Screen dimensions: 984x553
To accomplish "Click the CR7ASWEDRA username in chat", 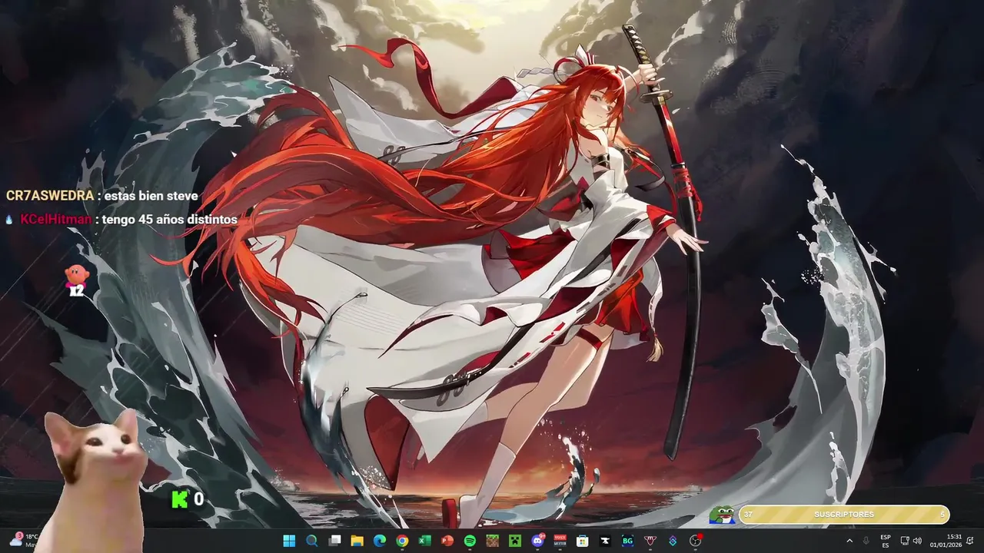I will (x=50, y=196).
